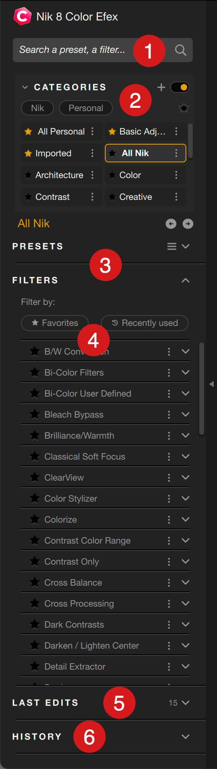The height and width of the screenshot is (769, 217).
Task: Expand the History section
Action: pyautogui.click(x=186, y=737)
